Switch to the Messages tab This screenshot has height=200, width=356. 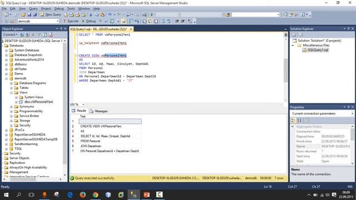click(98, 111)
